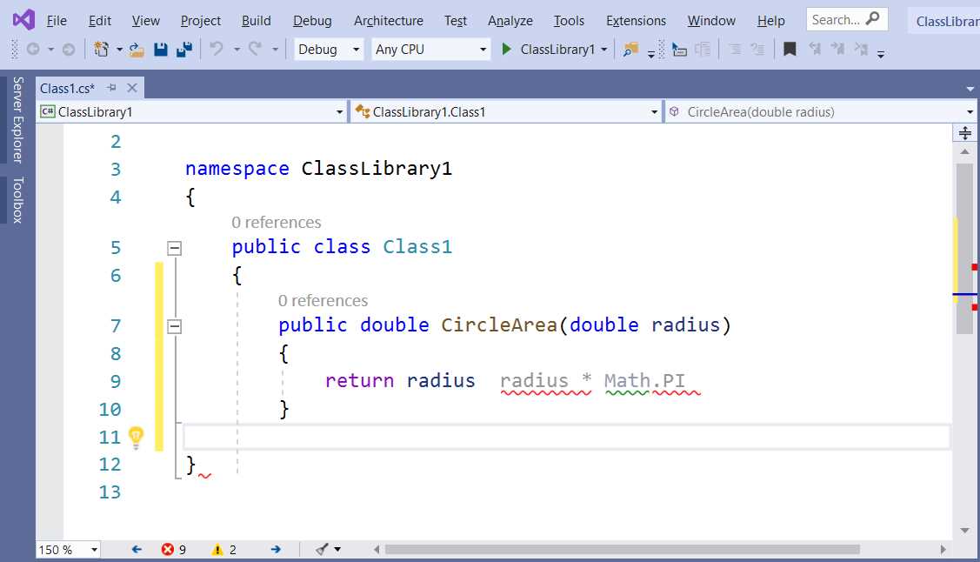Viewport: 980px width, 562px height.
Task: Click the code cleanup brush icon
Action: coord(322,550)
